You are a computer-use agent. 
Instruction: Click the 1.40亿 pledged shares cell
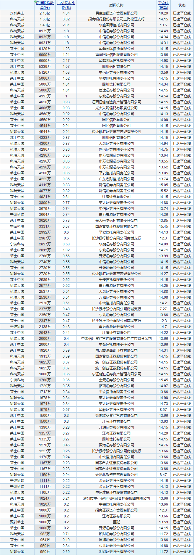point(45,25)
